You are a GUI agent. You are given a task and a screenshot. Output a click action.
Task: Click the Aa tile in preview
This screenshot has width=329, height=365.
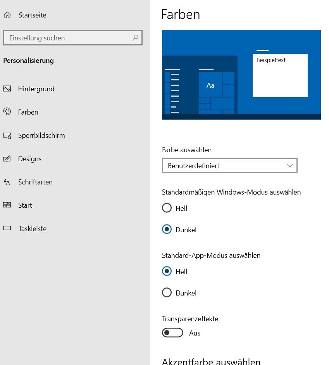tap(210, 85)
